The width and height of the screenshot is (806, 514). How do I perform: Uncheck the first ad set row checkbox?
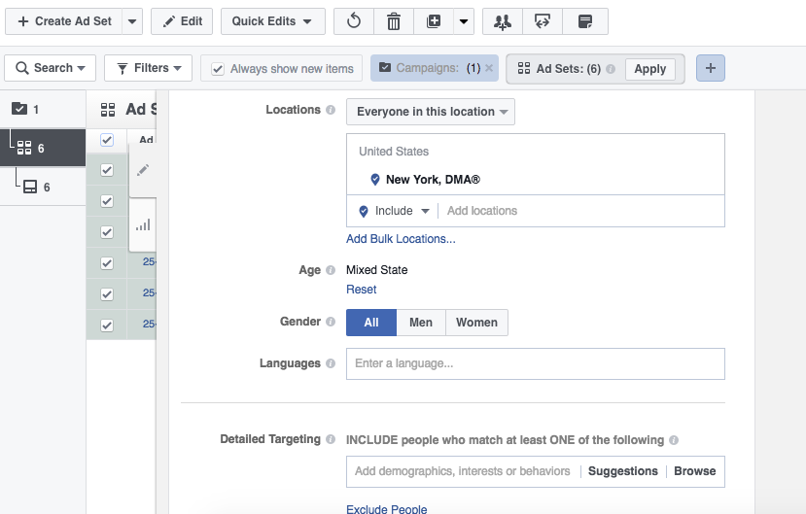tap(107, 171)
